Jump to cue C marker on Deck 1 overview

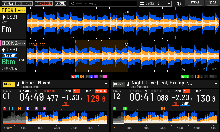(20, 109)
